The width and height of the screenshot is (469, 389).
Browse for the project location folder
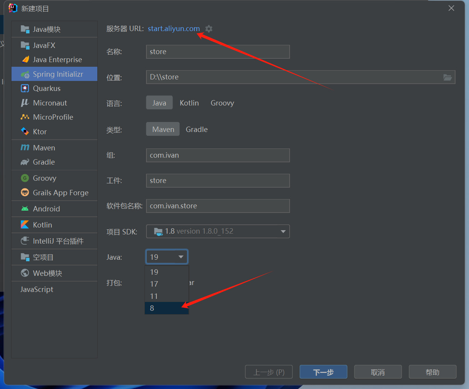(x=448, y=77)
